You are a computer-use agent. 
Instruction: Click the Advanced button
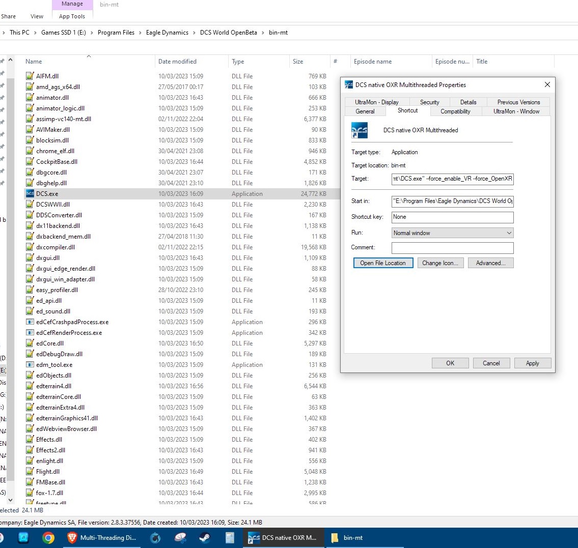[490, 263]
